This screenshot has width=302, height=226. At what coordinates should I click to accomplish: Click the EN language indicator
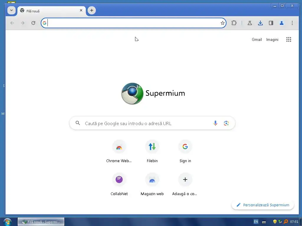click(x=256, y=222)
